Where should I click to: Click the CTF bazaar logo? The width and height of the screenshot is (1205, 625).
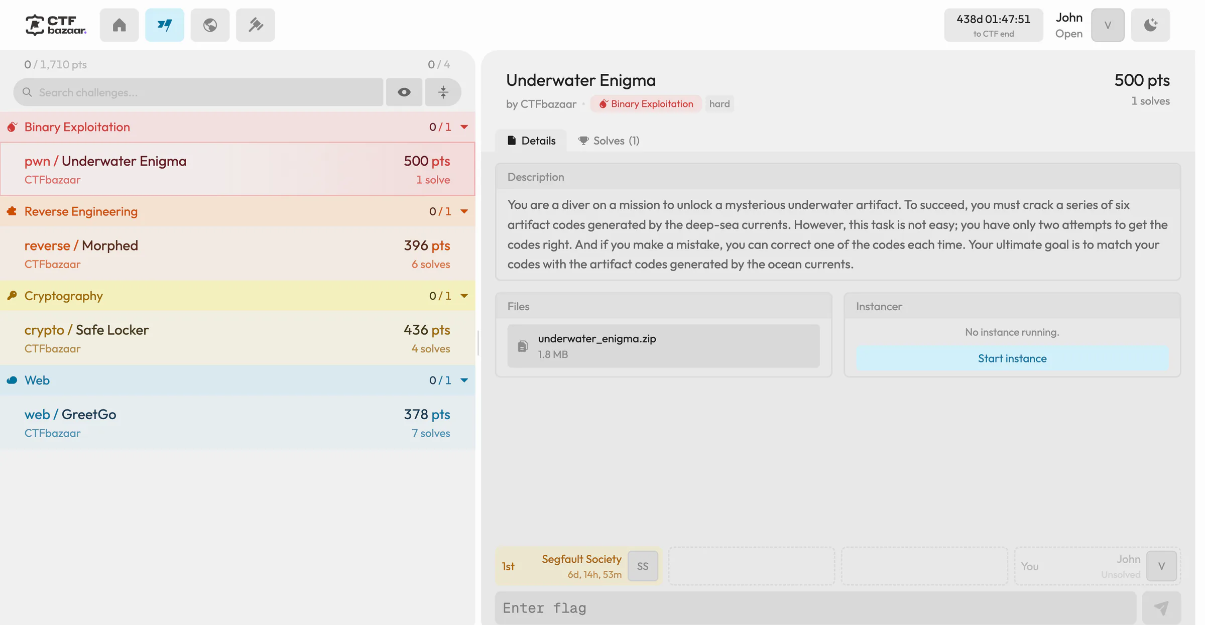tap(56, 25)
